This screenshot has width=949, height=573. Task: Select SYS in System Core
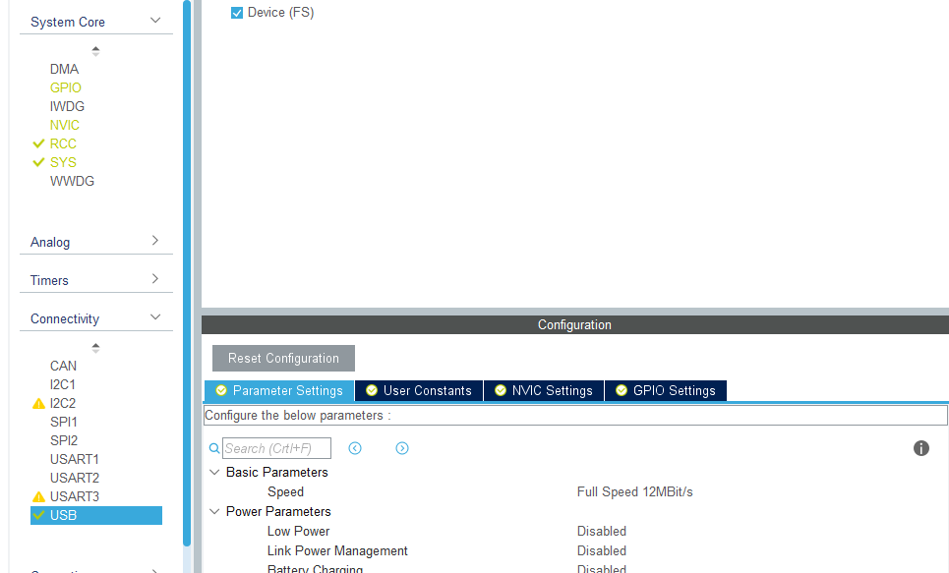tap(63, 163)
